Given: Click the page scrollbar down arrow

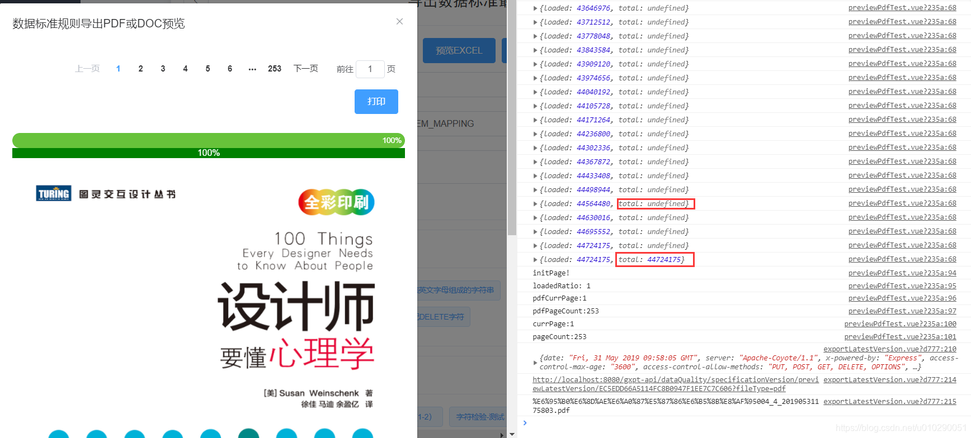Looking at the screenshot, I should pyautogui.click(x=512, y=434).
